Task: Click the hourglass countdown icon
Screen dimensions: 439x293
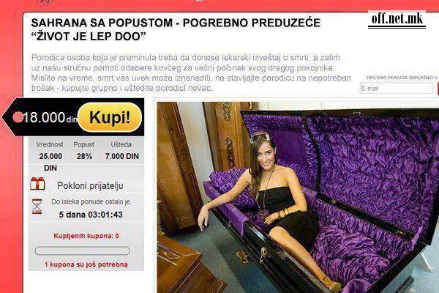Action: click(x=37, y=207)
